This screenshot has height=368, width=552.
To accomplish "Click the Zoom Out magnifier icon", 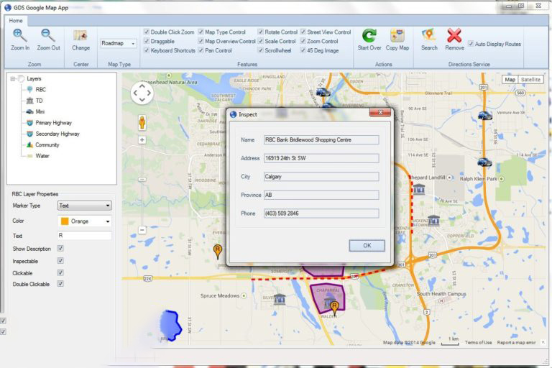I will click(x=48, y=35).
